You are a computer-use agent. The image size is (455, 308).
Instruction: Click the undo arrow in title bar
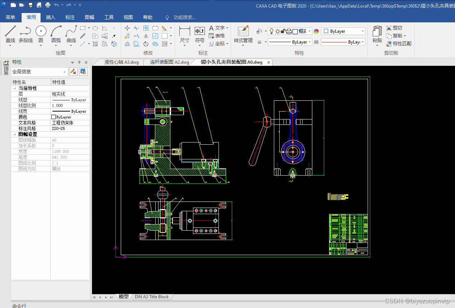pos(56,5)
